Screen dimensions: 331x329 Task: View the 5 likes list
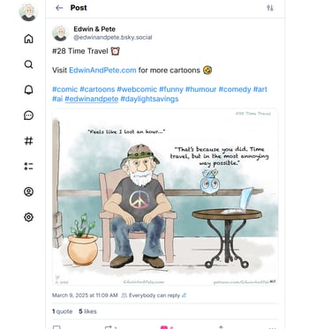[x=87, y=311]
